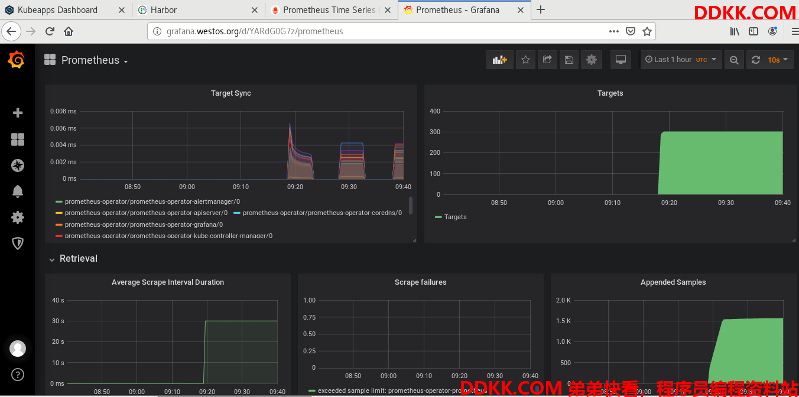799x397 pixels.
Task: Refresh the dashboard now
Action: [755, 60]
